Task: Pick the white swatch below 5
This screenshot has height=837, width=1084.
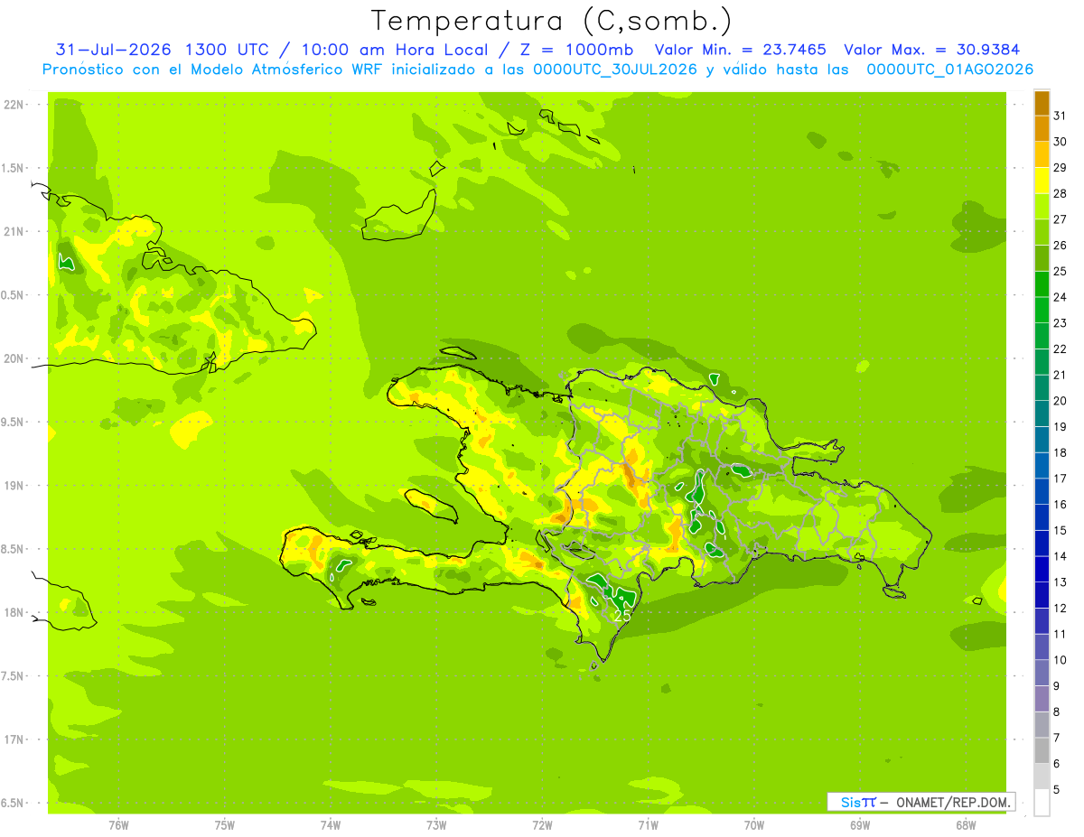Action: coord(1042,803)
